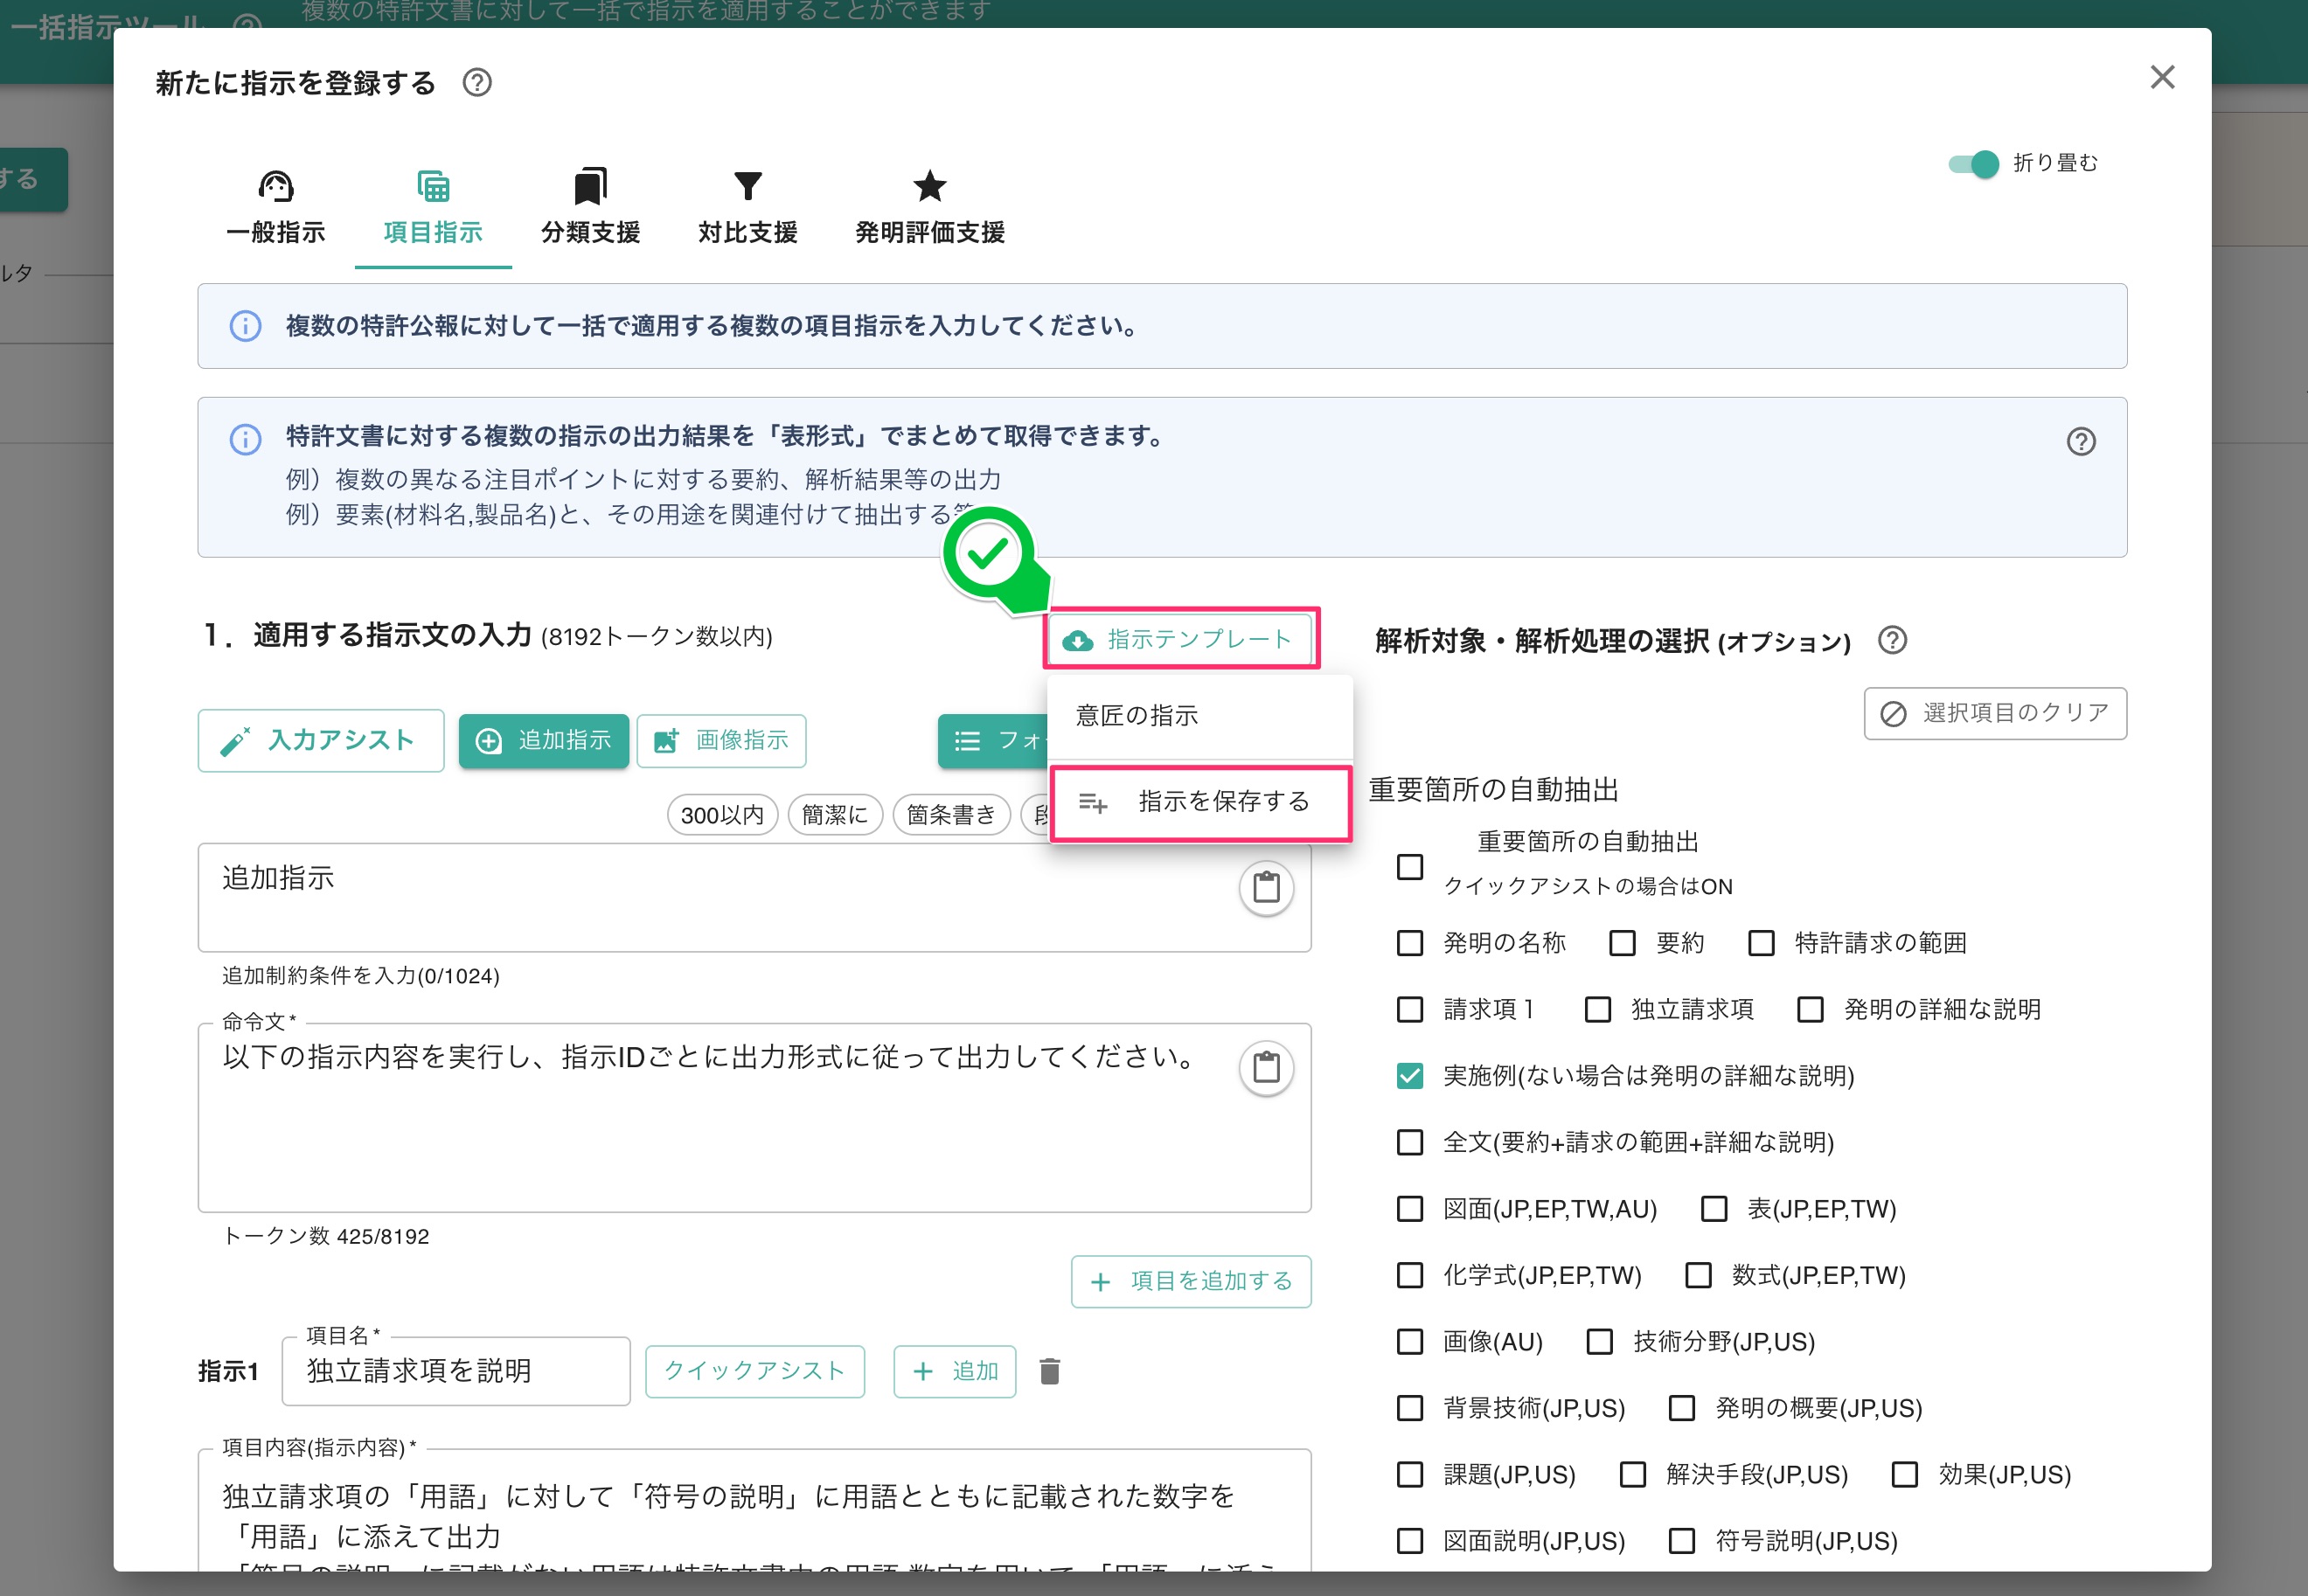Check the 発明の概要(JP,US) checkbox
The width and height of the screenshot is (2308, 1596).
(x=1682, y=1408)
